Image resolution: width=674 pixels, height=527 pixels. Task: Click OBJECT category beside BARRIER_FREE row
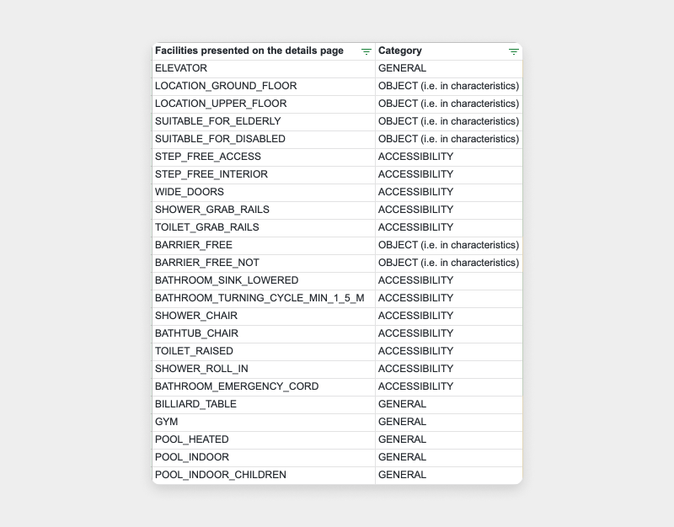pyautogui.click(x=449, y=245)
